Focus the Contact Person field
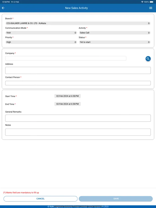The height and width of the screenshot is (208, 156). click(x=78, y=83)
